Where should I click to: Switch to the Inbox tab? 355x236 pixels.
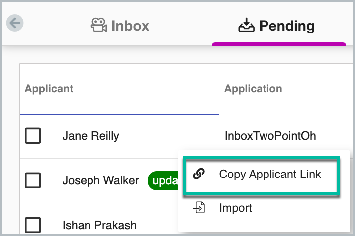(120, 25)
